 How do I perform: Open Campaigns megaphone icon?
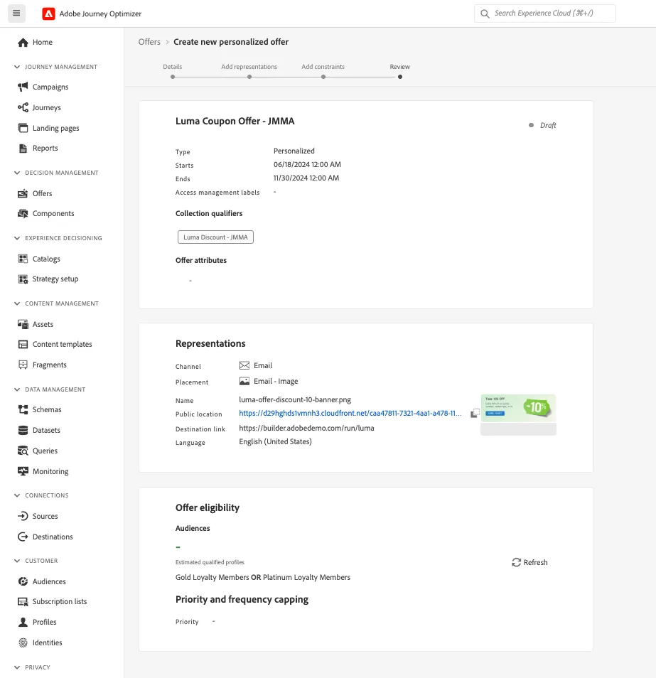pos(23,87)
